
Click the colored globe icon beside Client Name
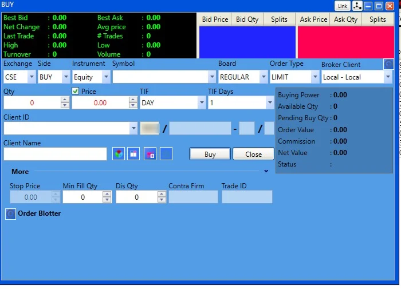pos(119,154)
